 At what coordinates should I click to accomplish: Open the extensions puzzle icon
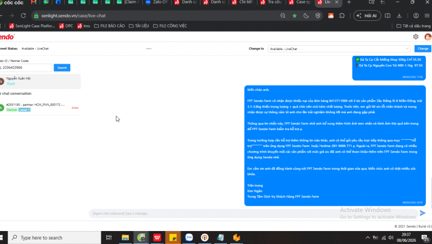tap(342, 16)
